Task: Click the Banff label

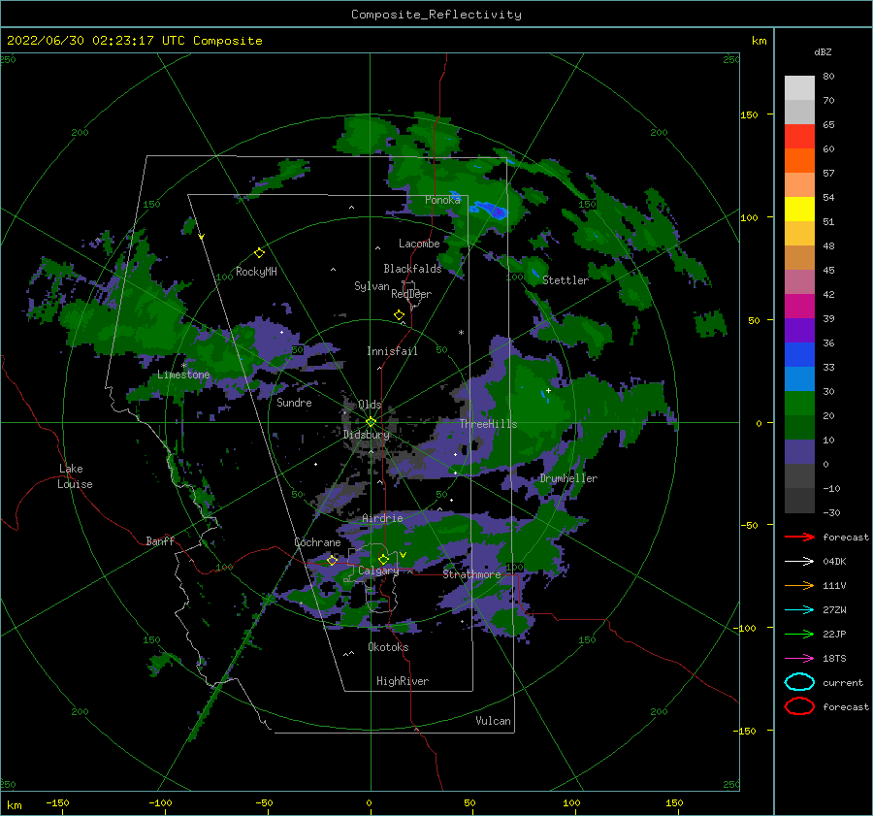Action: click(x=160, y=540)
